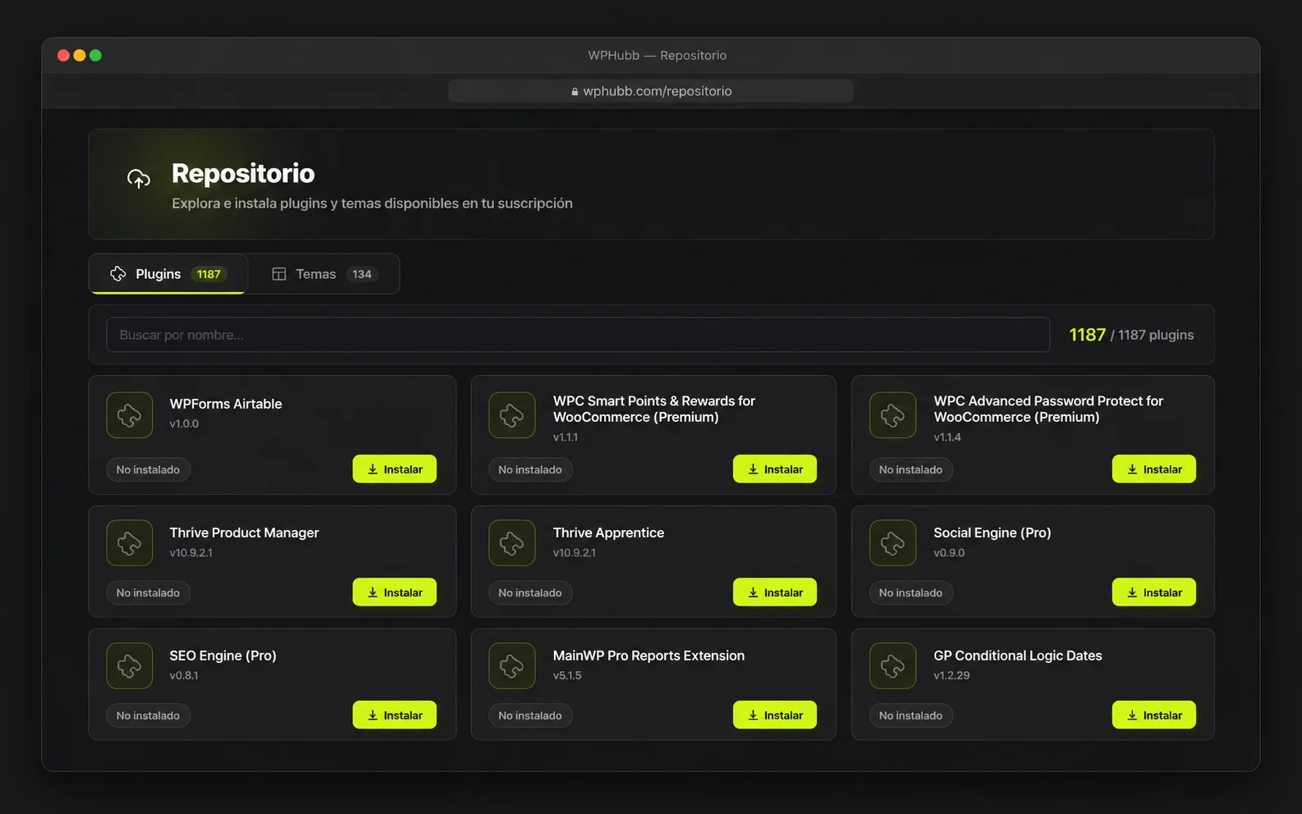
Task: Click the Thrive Apprentice plugin icon
Action: point(511,542)
